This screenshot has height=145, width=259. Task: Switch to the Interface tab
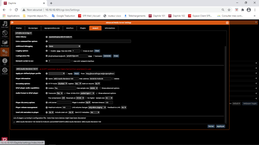[x=70, y=28]
